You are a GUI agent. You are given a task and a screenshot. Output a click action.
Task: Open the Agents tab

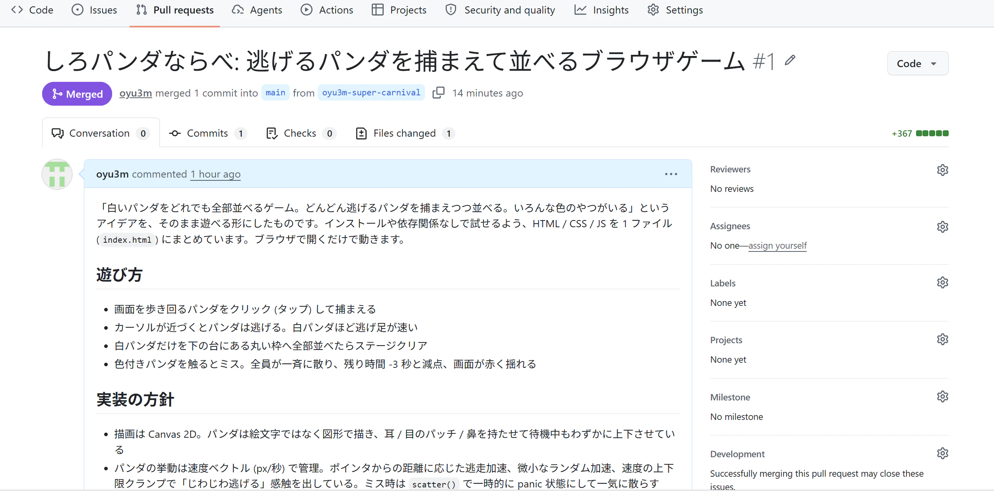coord(257,10)
